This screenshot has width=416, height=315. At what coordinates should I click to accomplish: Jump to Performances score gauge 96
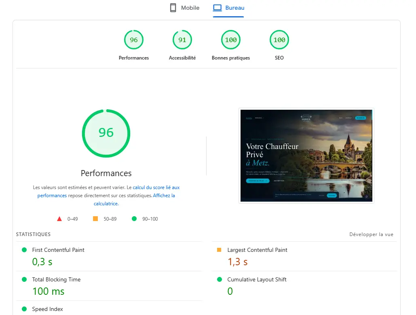[x=134, y=40]
